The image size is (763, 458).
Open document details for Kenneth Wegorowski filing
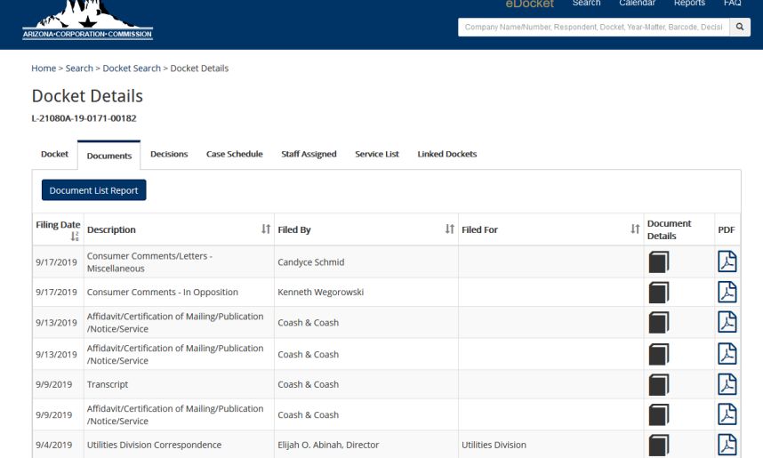(658, 293)
